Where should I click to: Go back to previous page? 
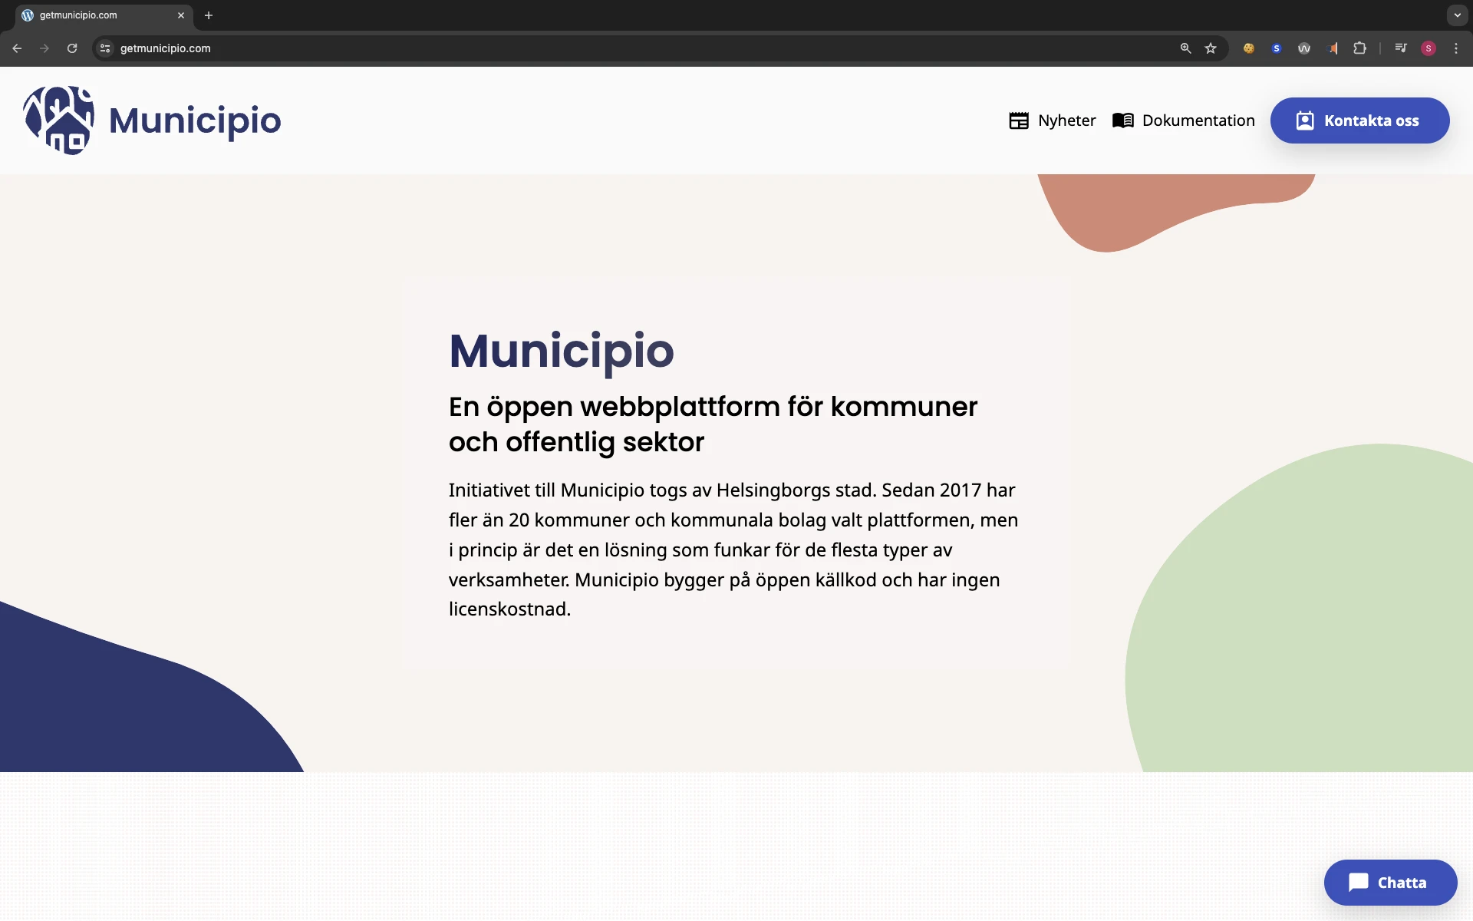click(17, 48)
